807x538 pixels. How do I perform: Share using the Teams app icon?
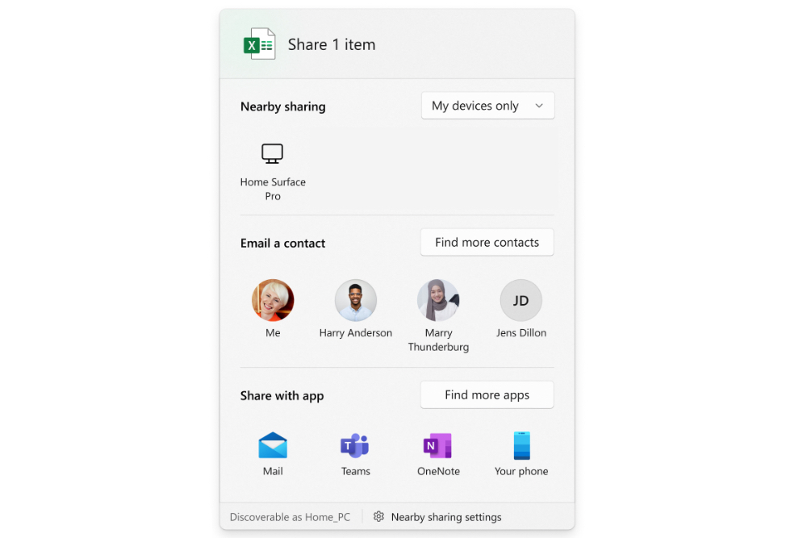tap(355, 445)
